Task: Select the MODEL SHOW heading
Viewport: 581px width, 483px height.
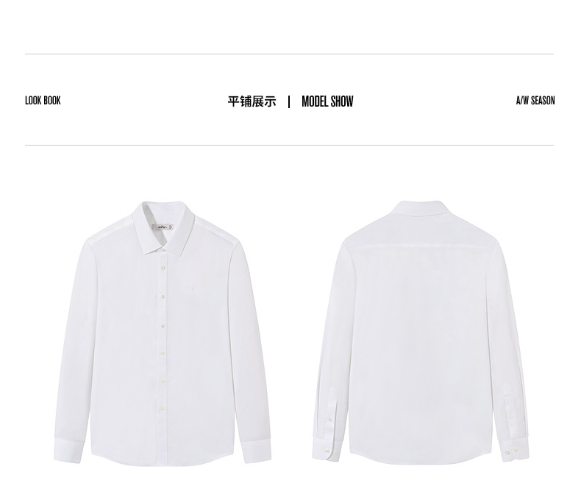Action: point(327,101)
